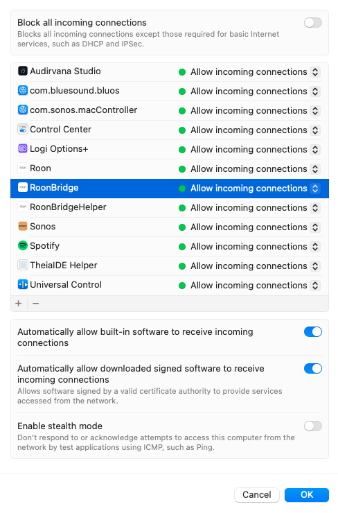
Task: Click the TheiaIDE Helper icon
Action: coord(23,265)
